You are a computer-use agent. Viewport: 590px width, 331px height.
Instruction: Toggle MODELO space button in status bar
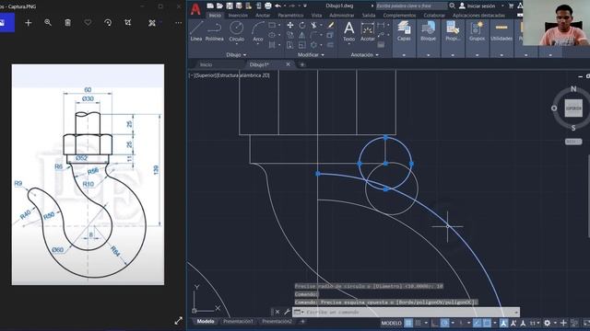(x=391, y=323)
